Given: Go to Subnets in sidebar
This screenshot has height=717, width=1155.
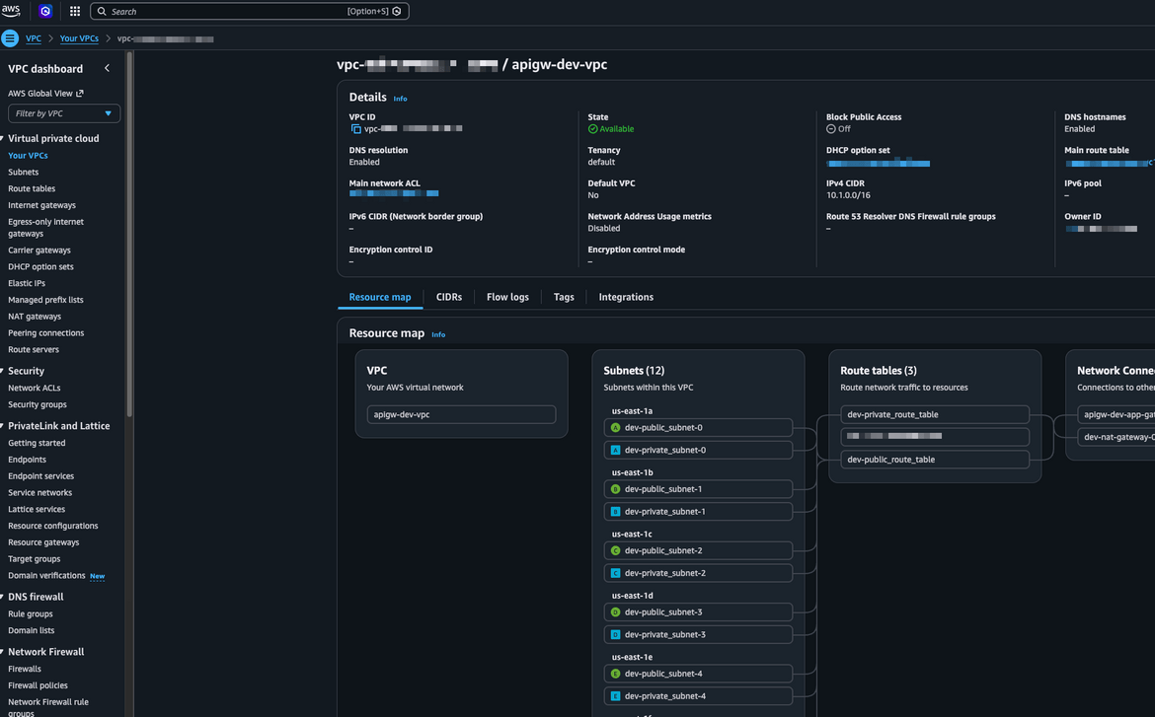Looking at the screenshot, I should click(23, 172).
